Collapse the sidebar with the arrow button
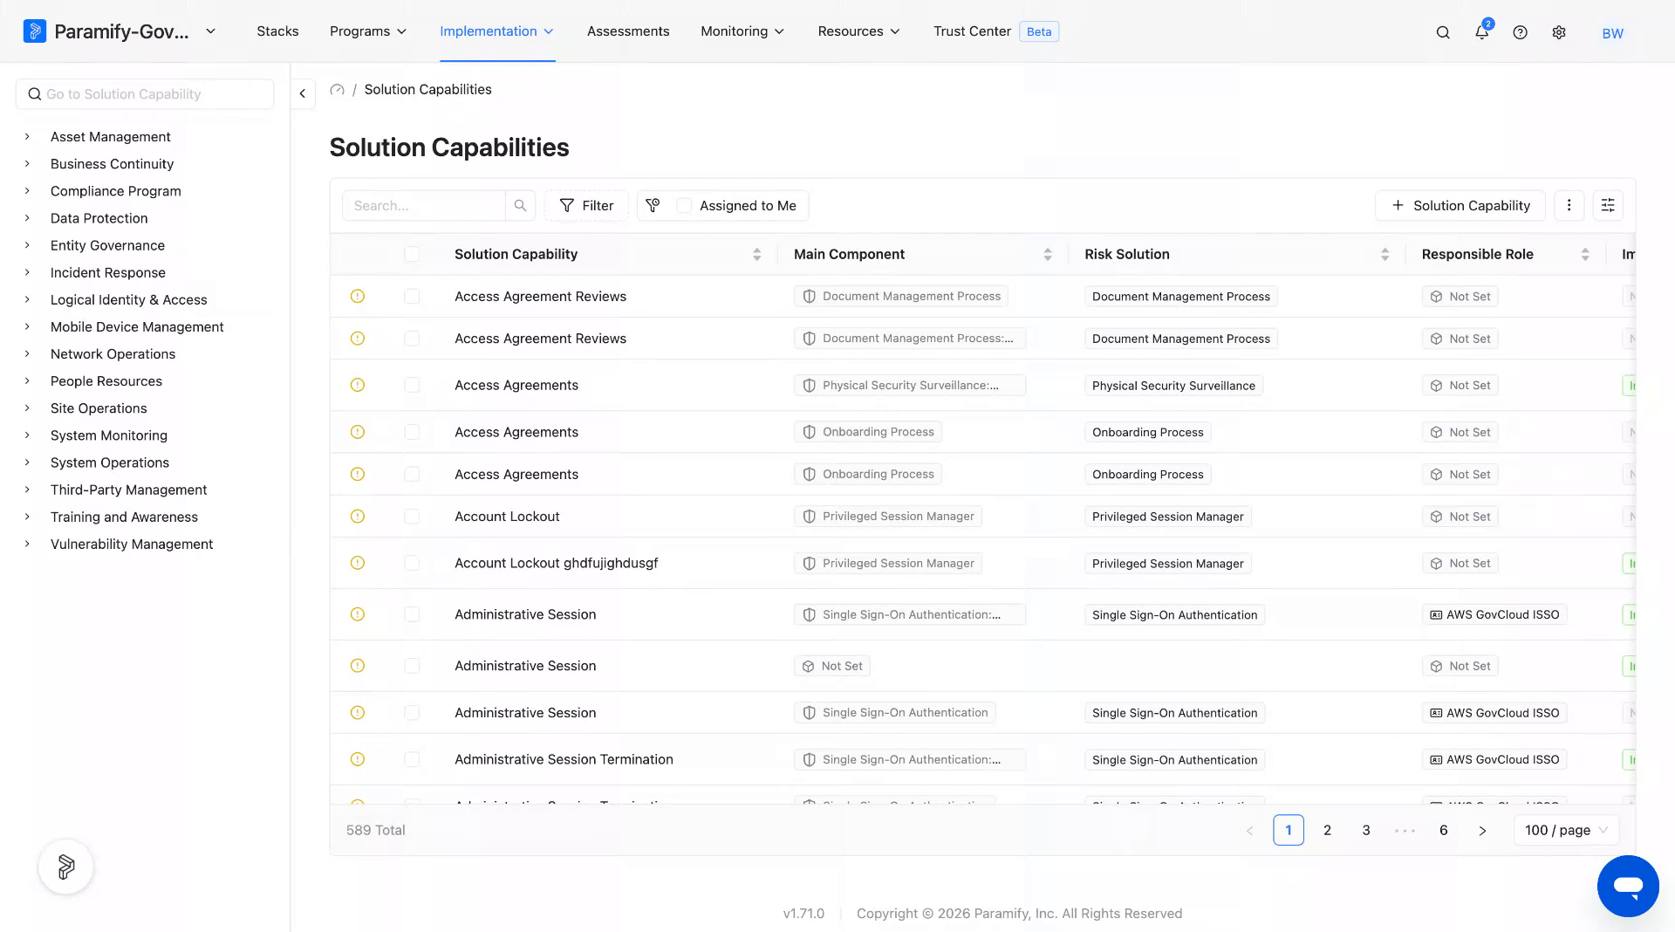The width and height of the screenshot is (1675, 932). (x=303, y=93)
